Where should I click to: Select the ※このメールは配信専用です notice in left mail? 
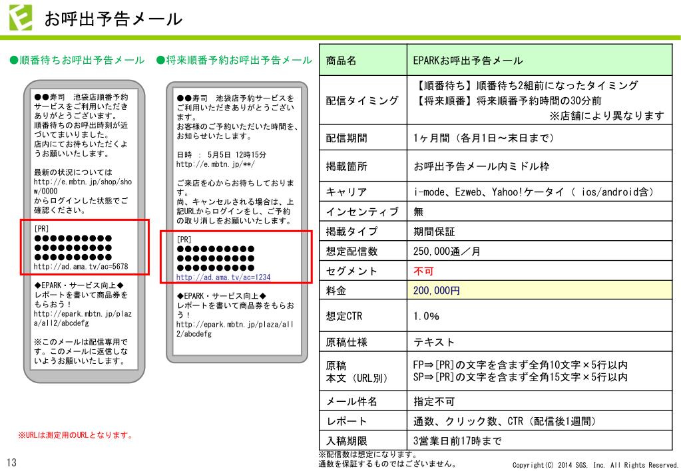click(x=81, y=351)
